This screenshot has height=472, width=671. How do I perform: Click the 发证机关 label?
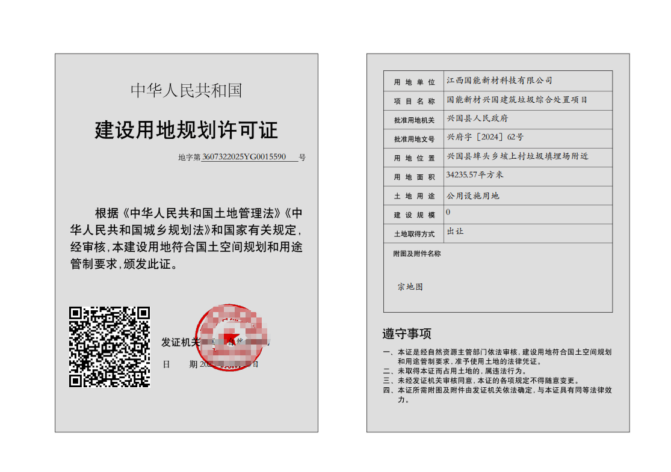pyautogui.click(x=180, y=342)
